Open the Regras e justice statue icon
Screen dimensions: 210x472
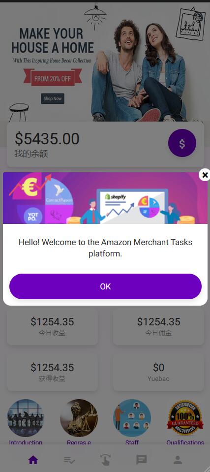pyautogui.click(x=79, y=418)
